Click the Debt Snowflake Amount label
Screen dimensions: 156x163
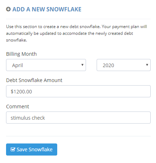(34, 80)
